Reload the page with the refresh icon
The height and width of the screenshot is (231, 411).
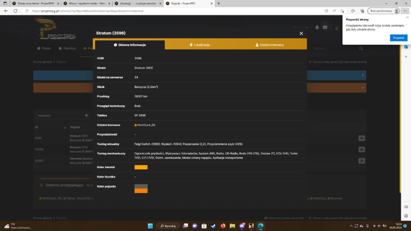16,11
